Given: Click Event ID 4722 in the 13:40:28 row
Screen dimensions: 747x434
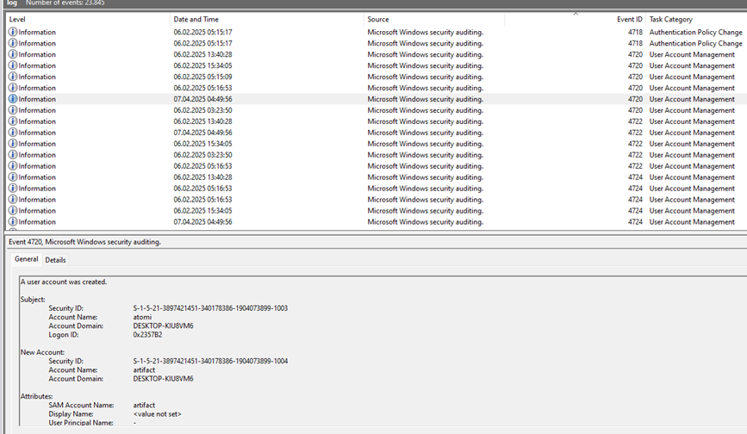Looking at the screenshot, I should pos(635,121).
